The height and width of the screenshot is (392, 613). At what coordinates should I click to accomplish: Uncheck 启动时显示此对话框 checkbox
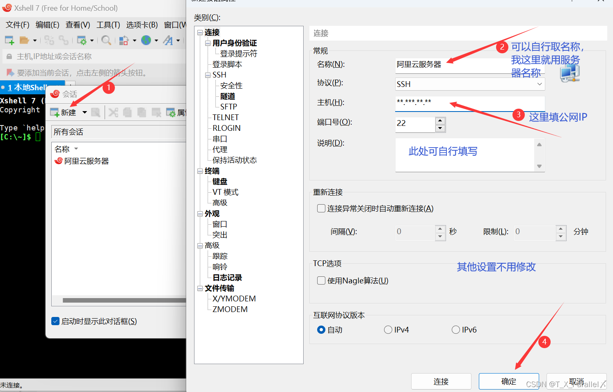tap(55, 321)
